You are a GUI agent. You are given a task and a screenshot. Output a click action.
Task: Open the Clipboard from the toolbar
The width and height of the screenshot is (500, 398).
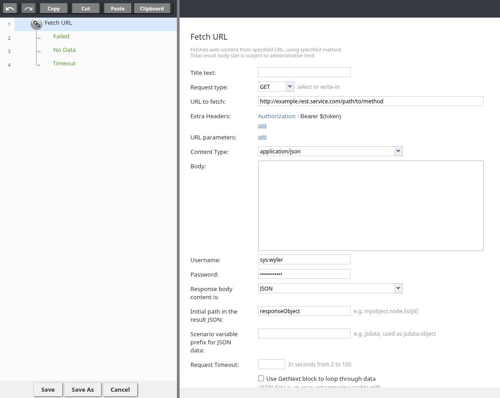pyautogui.click(x=152, y=9)
